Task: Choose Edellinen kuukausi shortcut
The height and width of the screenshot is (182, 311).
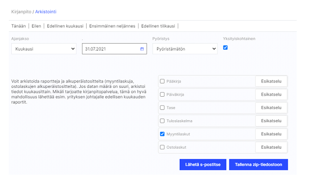Action: (65, 26)
